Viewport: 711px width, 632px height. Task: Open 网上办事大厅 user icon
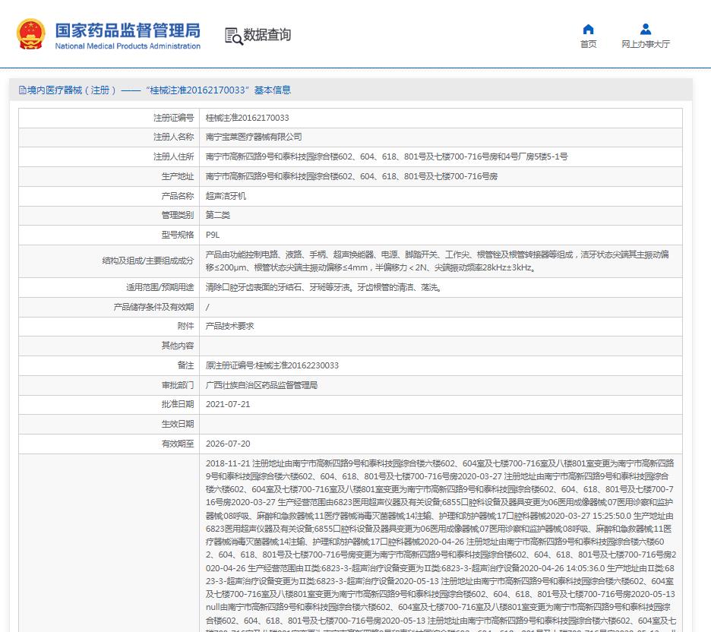(x=645, y=30)
